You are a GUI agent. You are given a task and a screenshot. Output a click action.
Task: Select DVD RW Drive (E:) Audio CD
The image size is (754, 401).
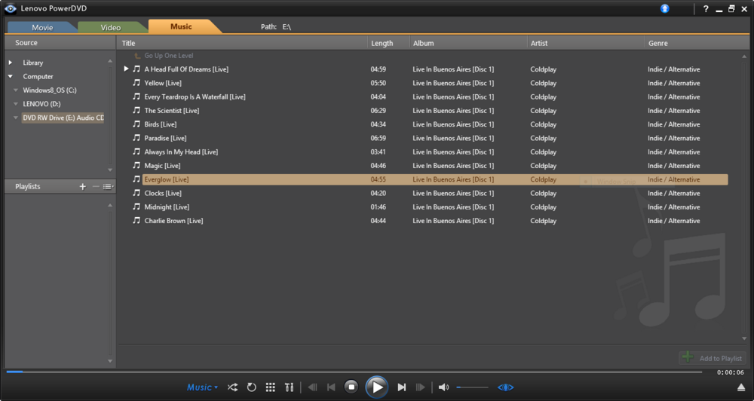tap(63, 118)
